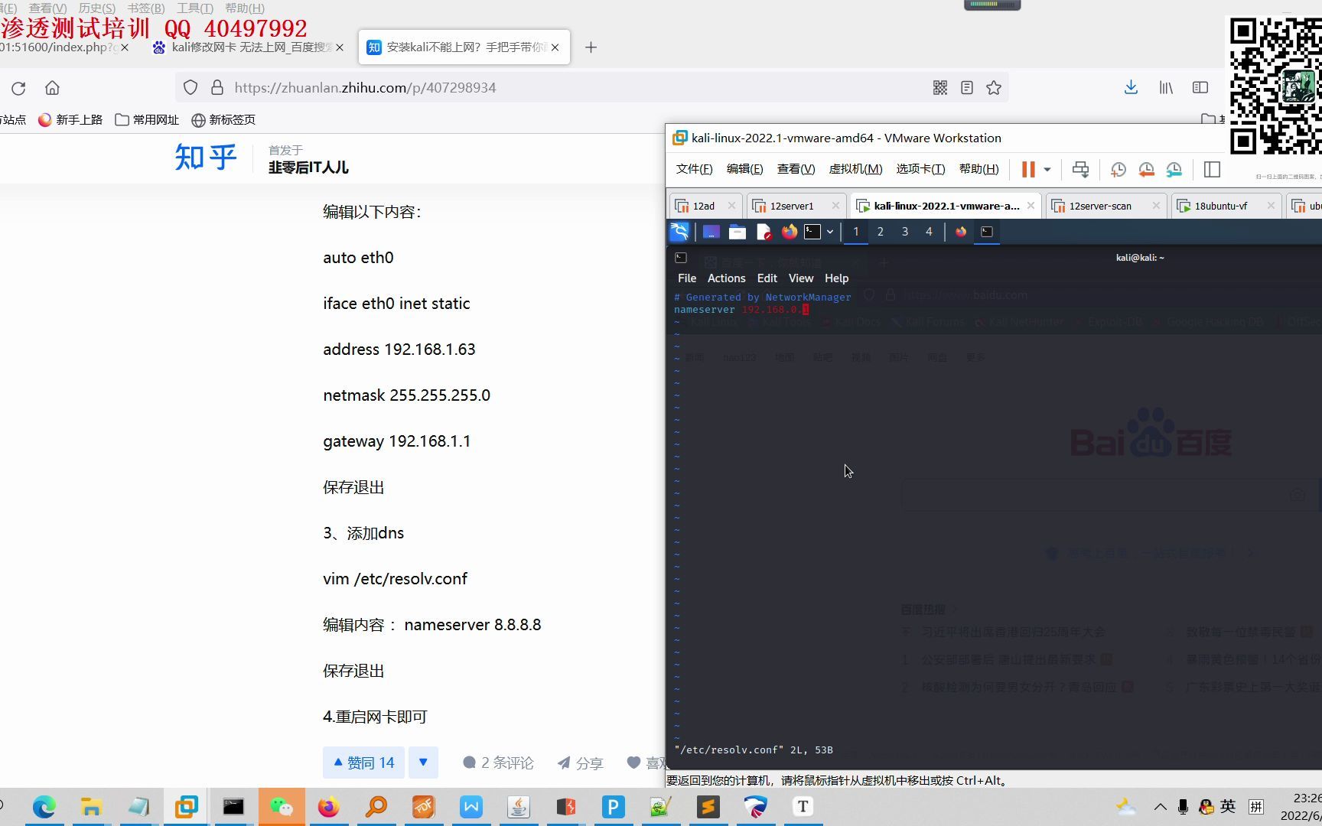Reload the Firefox page
1322x826 pixels.
point(18,88)
